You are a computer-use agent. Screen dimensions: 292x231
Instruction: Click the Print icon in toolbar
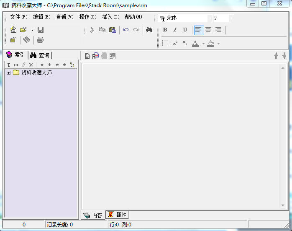point(40,40)
